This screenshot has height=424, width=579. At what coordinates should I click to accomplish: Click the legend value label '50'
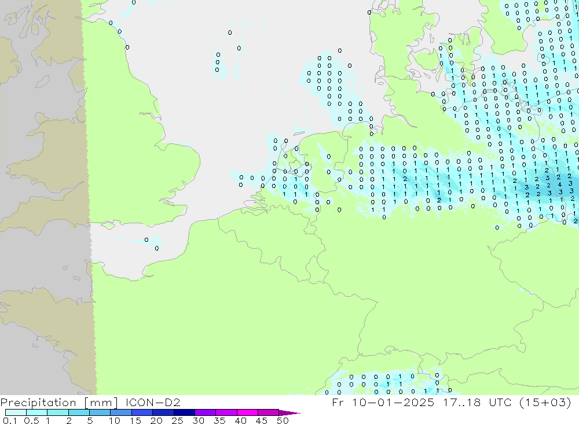[283, 421]
